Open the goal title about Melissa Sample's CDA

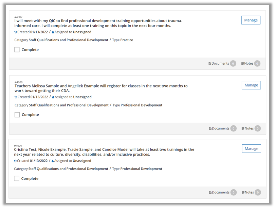click(101, 88)
